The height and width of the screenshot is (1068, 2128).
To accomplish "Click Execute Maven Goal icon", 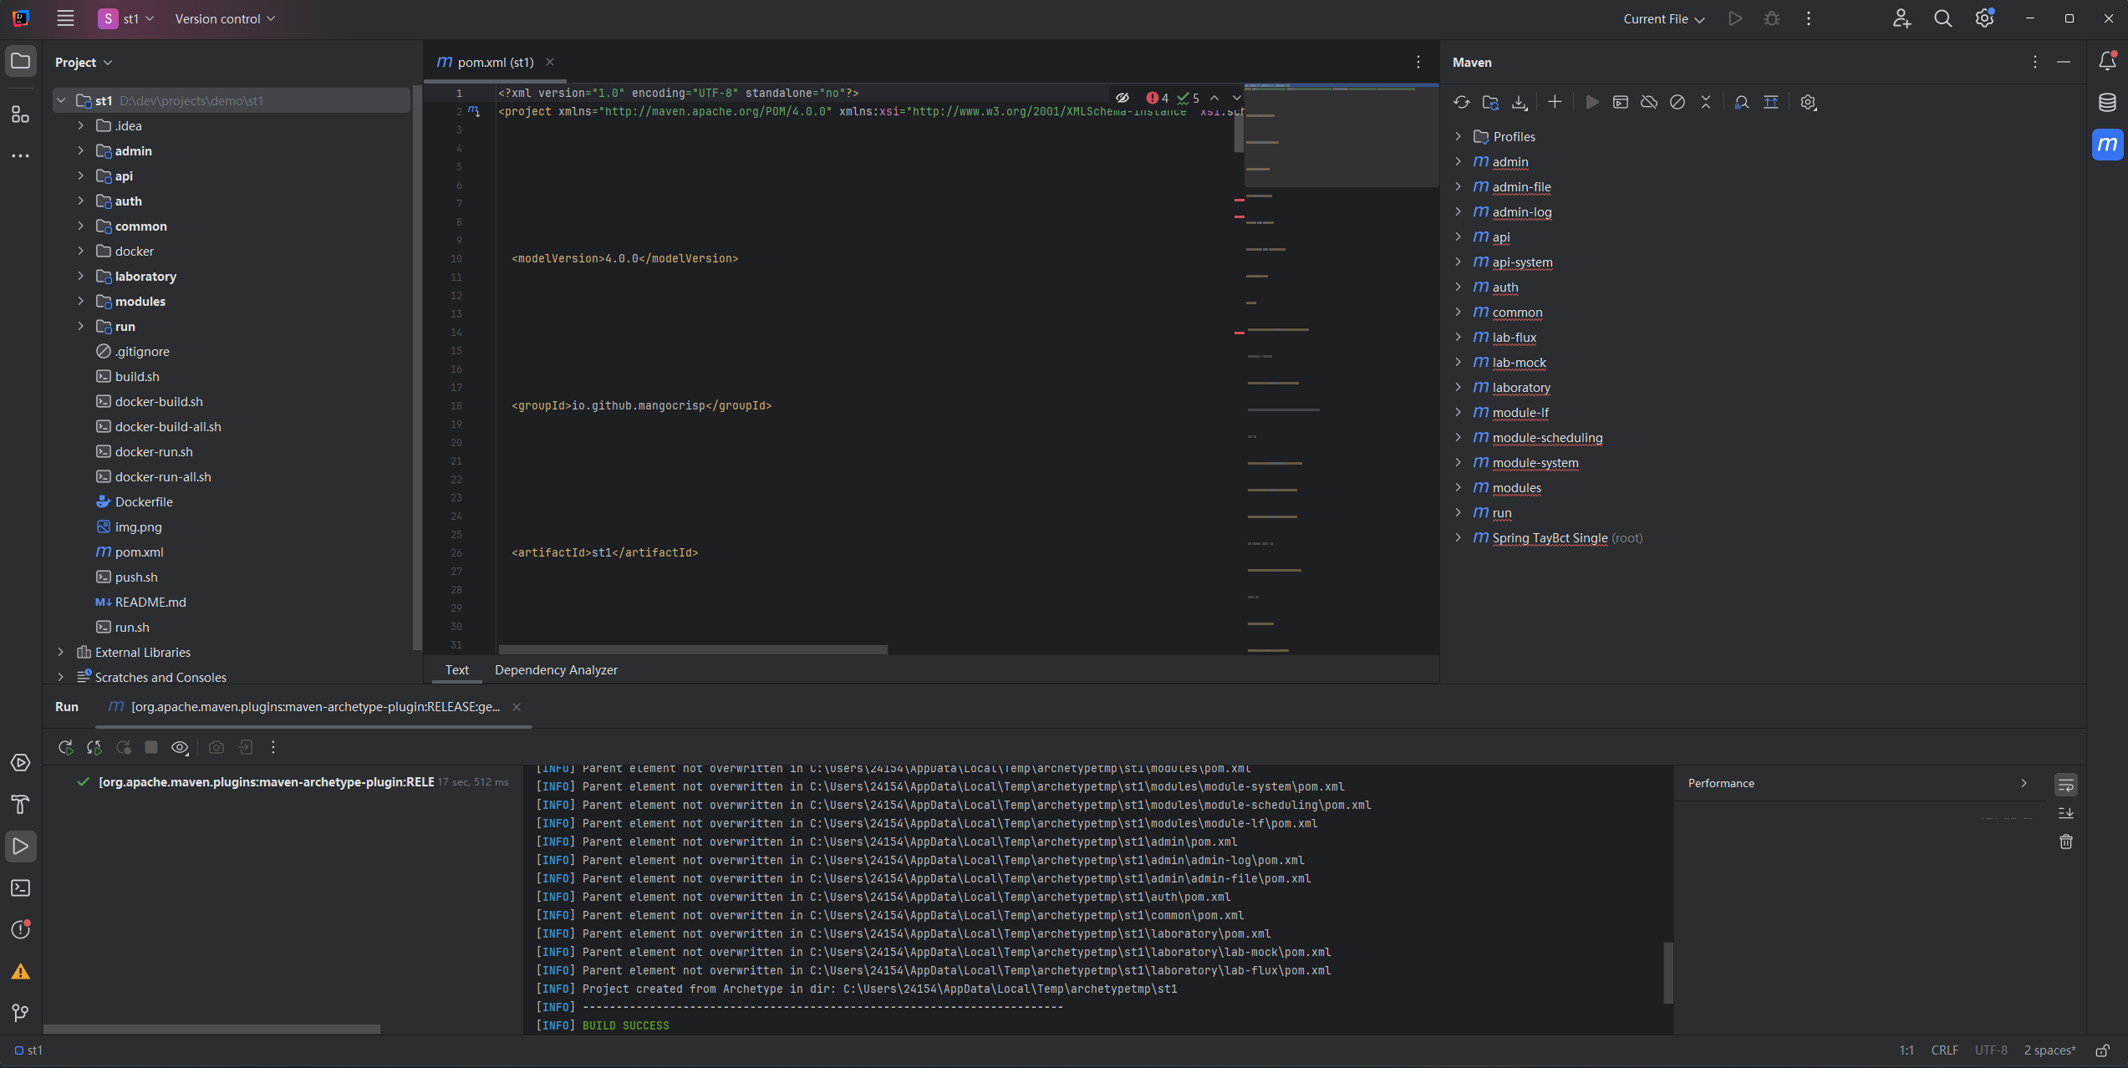I will (1621, 102).
